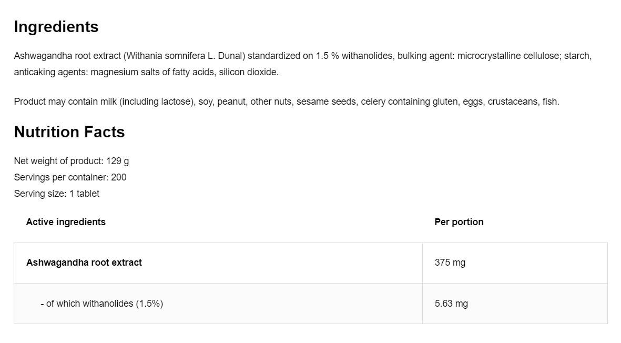
Task: Click the Nutrition Facts heading
Action: (x=69, y=132)
